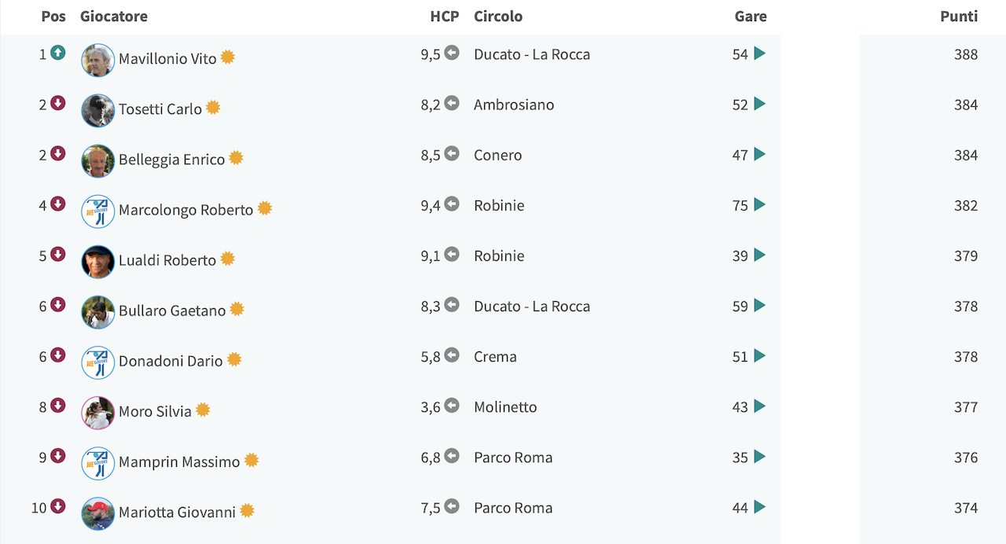Expand the 75 Gare triangle for Marcolongo
Image resolution: width=1006 pixels, height=544 pixels.
pos(759,204)
